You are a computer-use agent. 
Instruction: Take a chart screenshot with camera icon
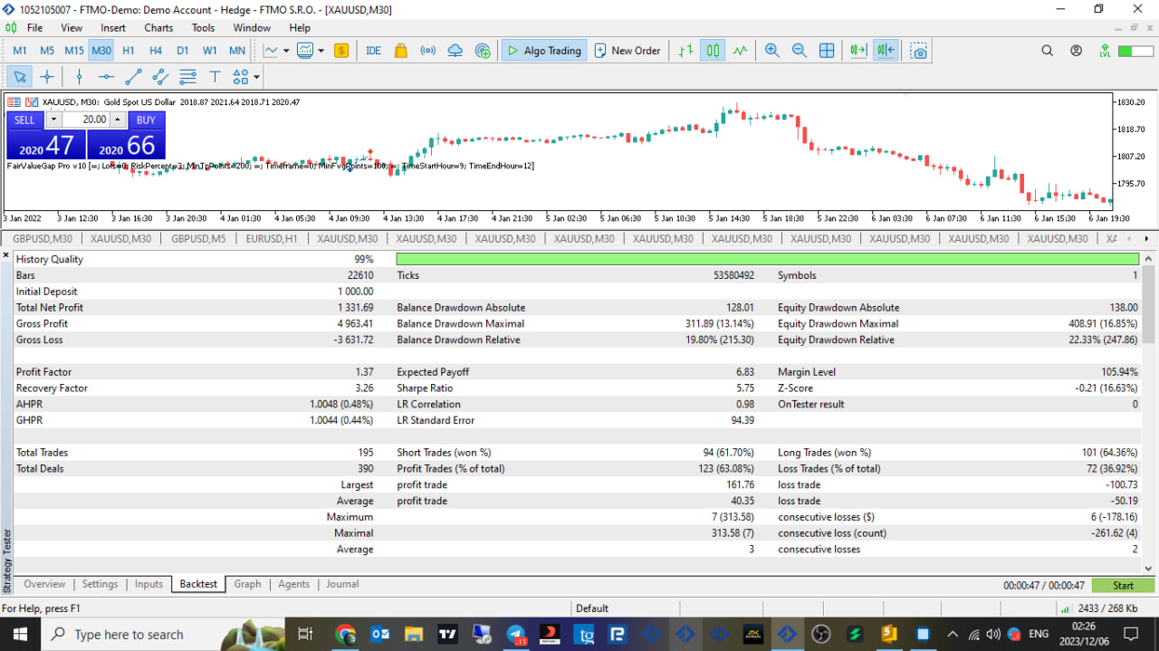[x=919, y=51]
